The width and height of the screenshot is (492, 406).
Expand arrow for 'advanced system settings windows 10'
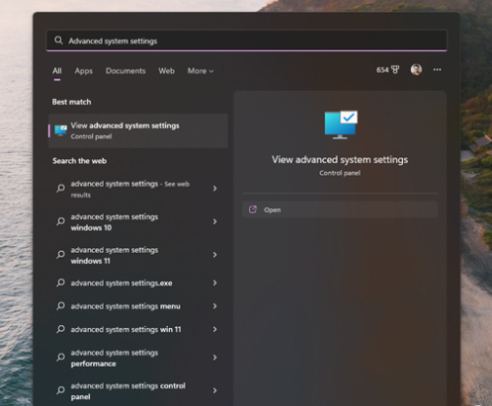click(214, 221)
